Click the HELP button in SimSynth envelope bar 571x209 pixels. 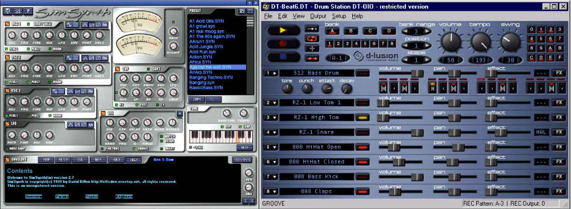coord(133,159)
